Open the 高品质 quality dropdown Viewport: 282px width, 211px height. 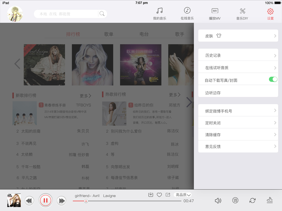(183, 195)
